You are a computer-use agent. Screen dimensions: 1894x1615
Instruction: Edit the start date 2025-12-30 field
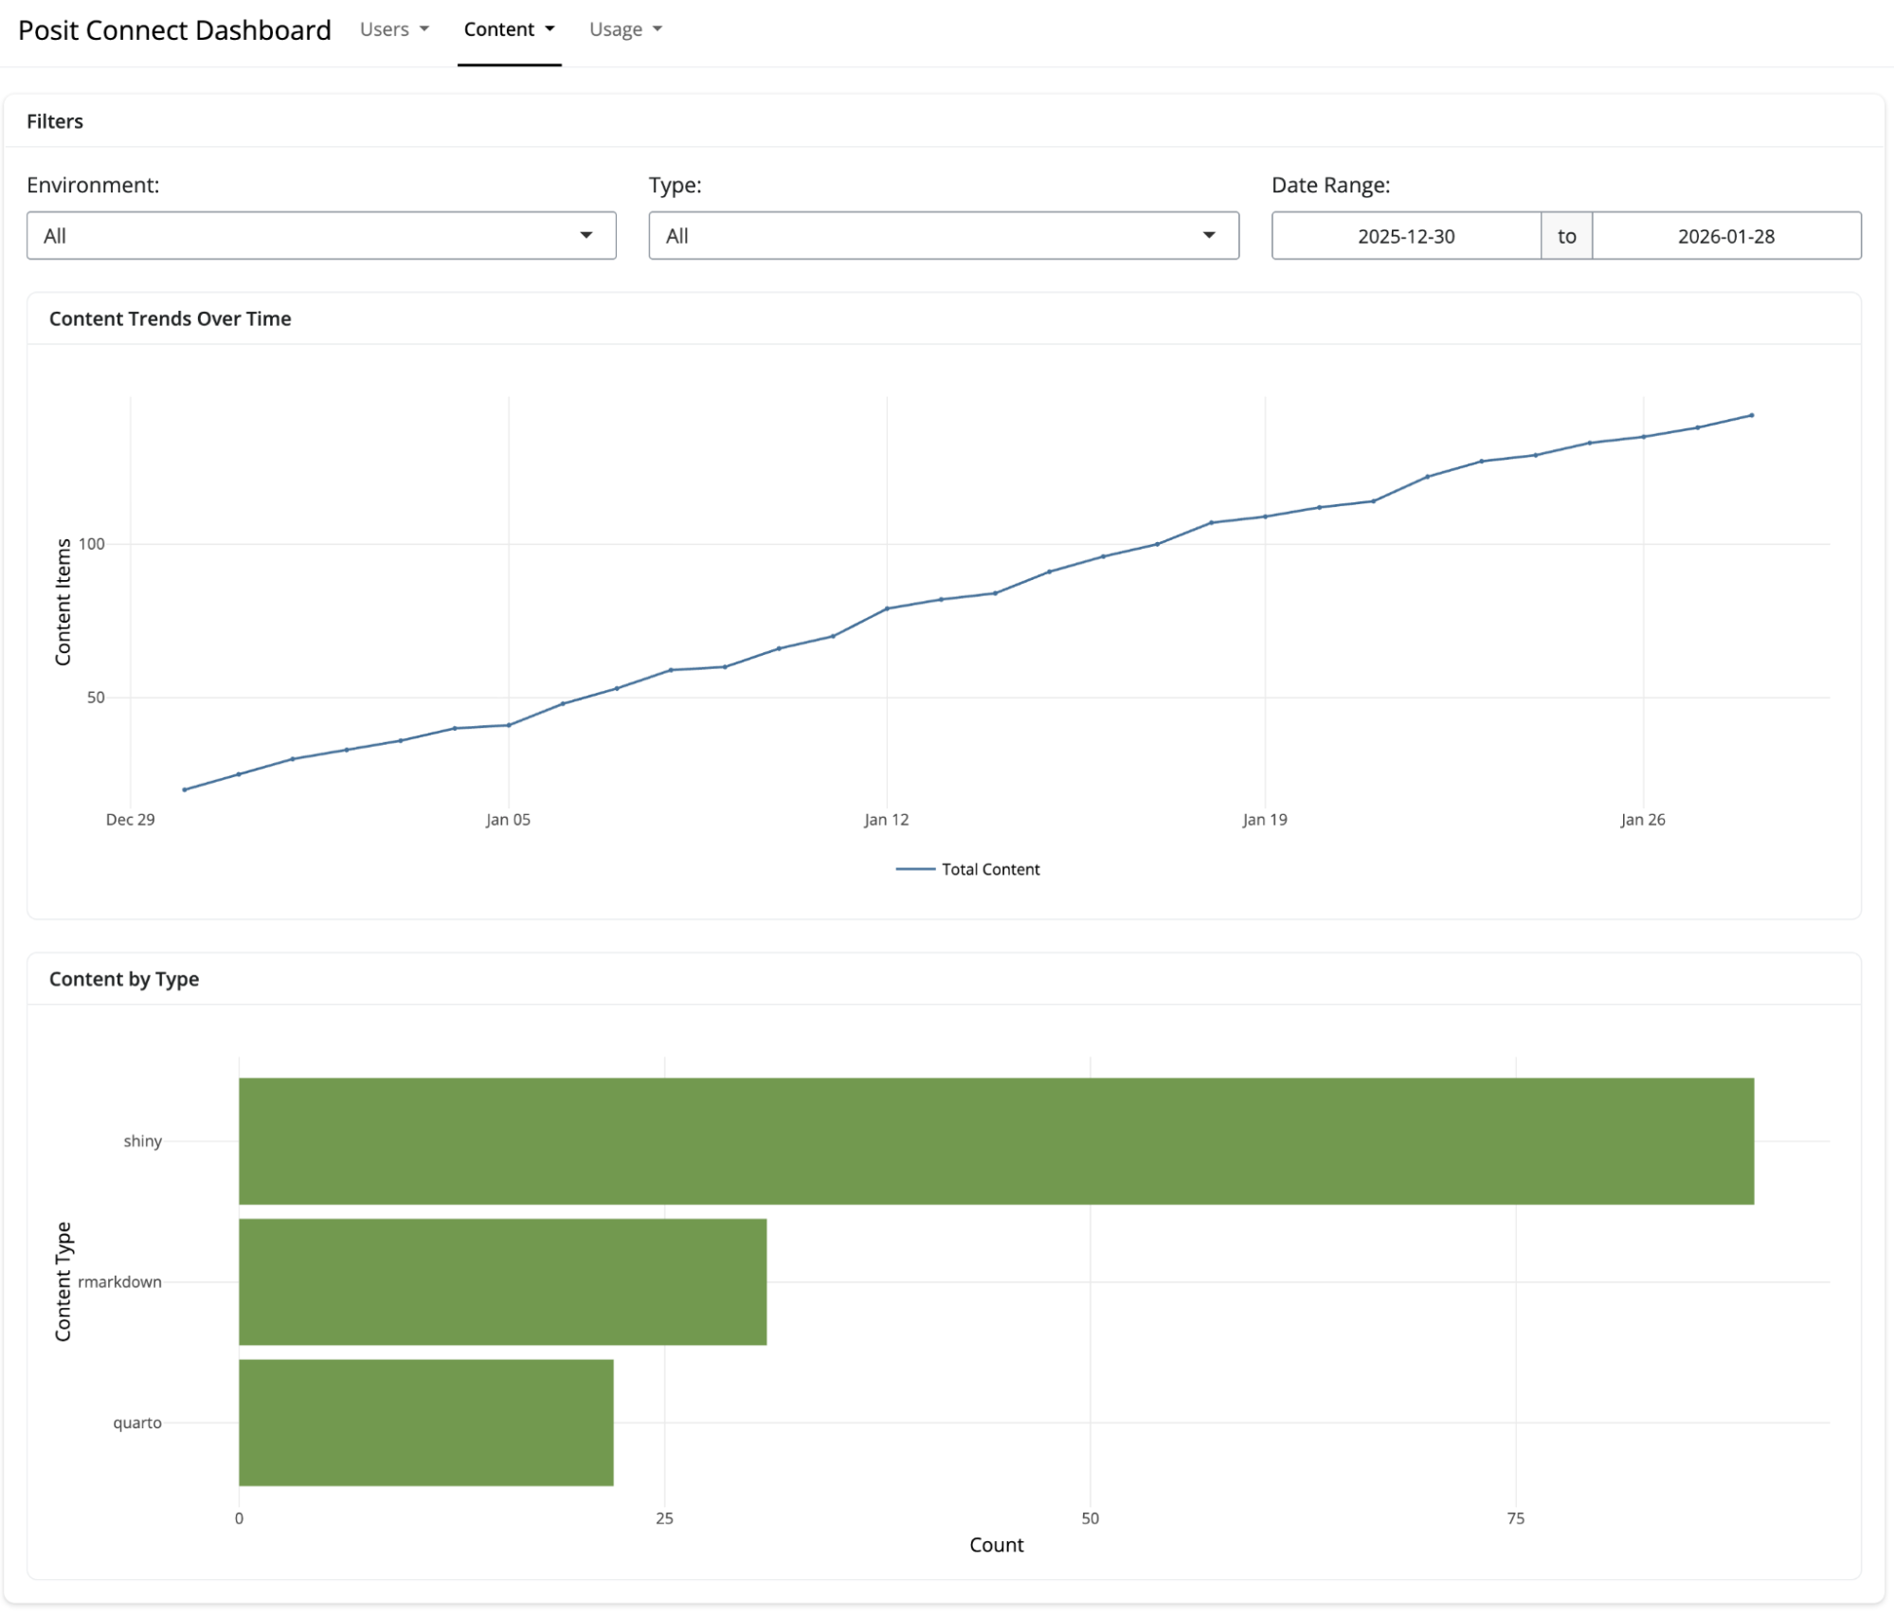(1405, 236)
